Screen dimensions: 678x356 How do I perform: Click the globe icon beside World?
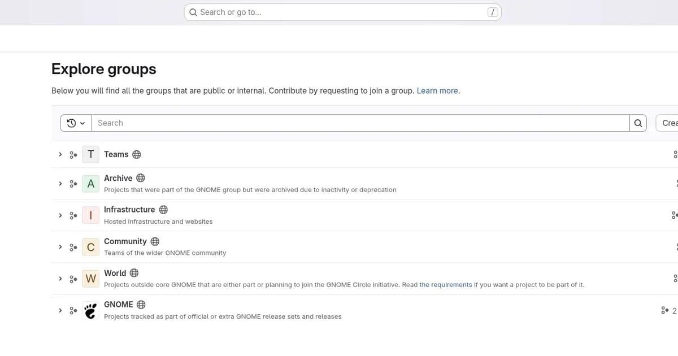pyautogui.click(x=134, y=272)
